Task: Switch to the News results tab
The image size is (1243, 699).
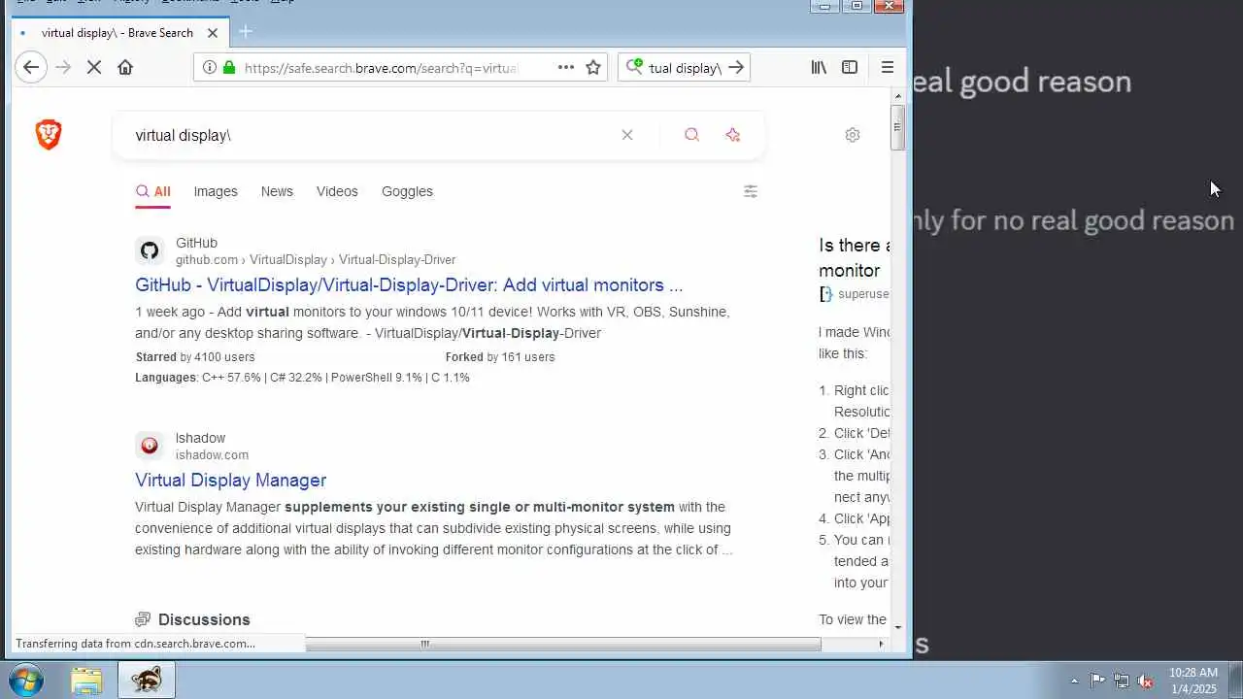Action: 277,191
